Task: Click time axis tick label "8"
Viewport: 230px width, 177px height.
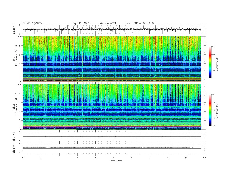Action: click(168, 158)
